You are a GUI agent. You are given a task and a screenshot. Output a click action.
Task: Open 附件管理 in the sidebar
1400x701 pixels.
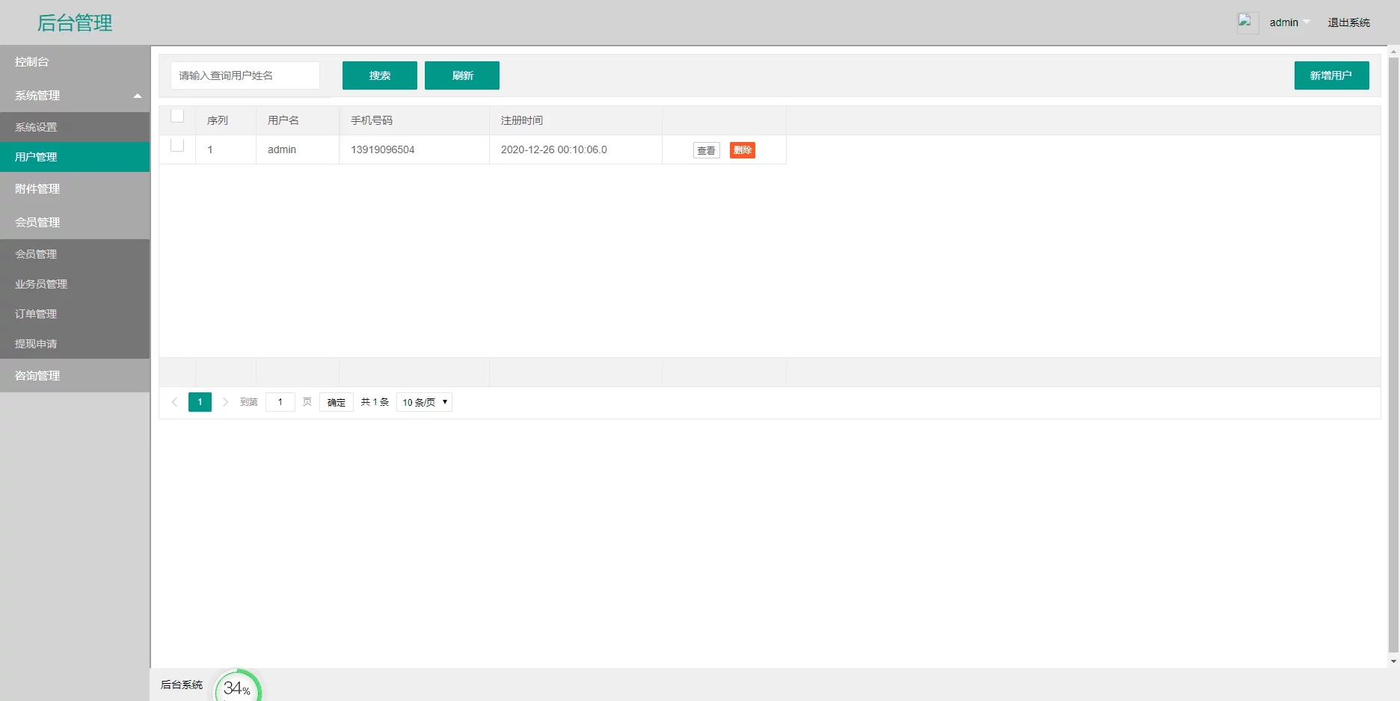[75, 189]
